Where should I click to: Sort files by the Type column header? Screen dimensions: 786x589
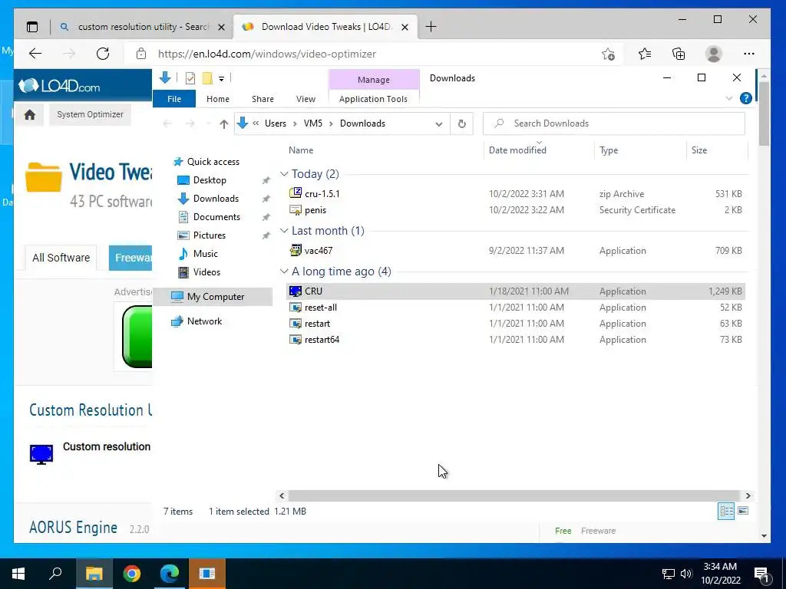point(609,150)
